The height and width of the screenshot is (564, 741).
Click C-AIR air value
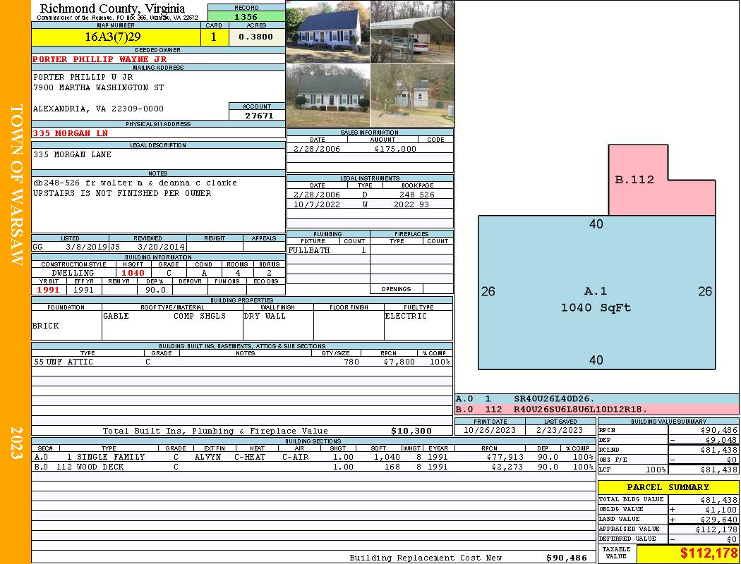(x=296, y=457)
